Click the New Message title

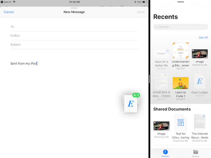(x=74, y=12)
